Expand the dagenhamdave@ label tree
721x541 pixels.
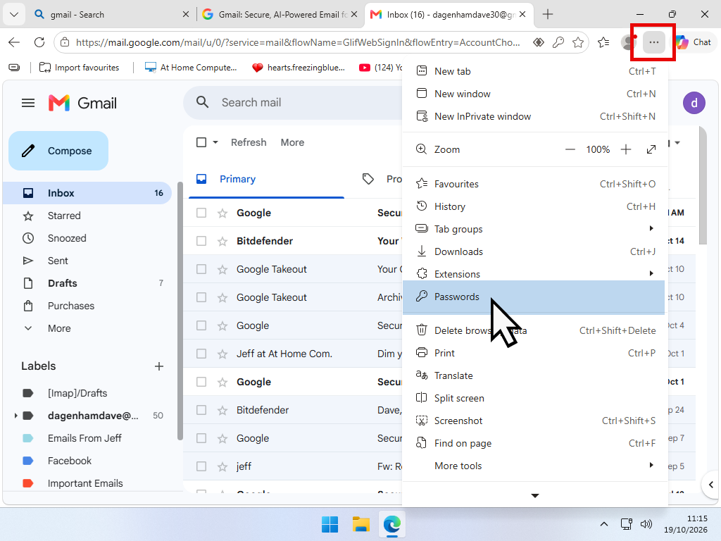click(15, 416)
